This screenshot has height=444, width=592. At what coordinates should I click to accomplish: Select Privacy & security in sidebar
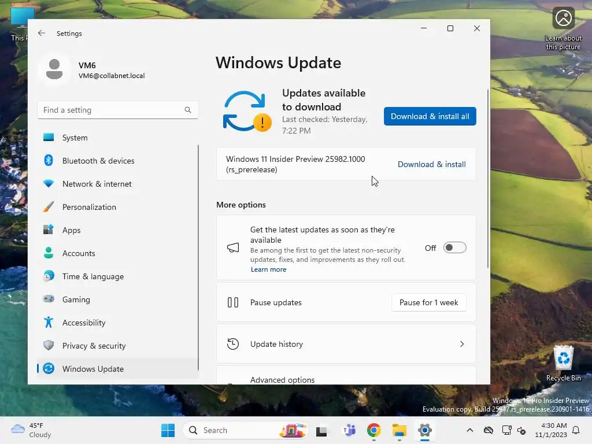[118, 346]
